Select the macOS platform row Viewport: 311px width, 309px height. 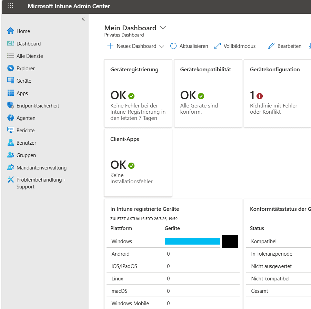[x=173, y=291]
